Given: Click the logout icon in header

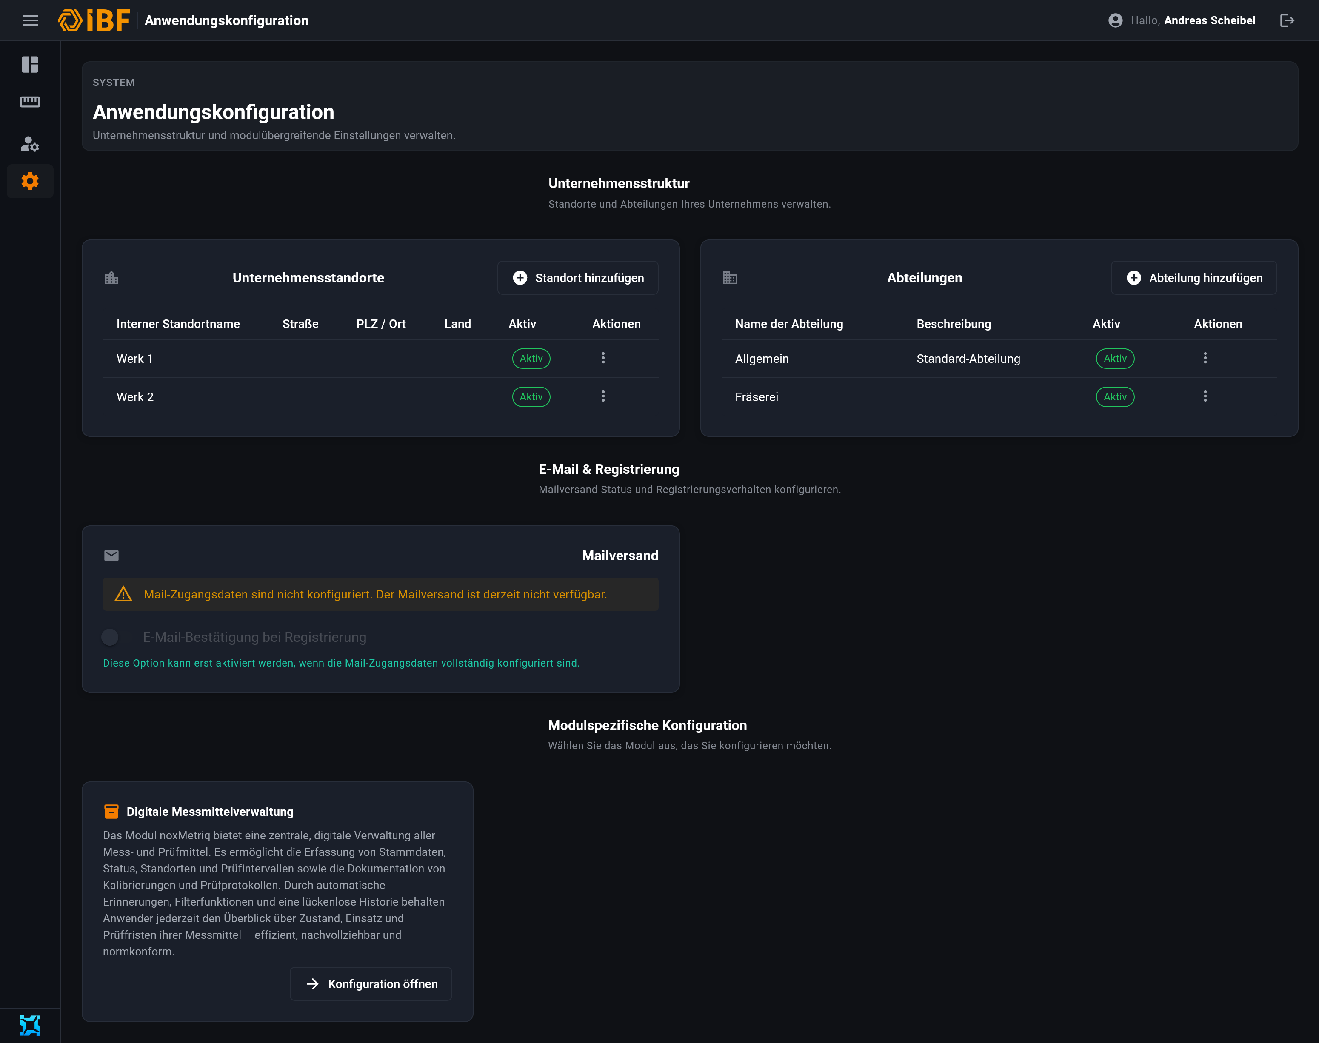Looking at the screenshot, I should coord(1287,21).
